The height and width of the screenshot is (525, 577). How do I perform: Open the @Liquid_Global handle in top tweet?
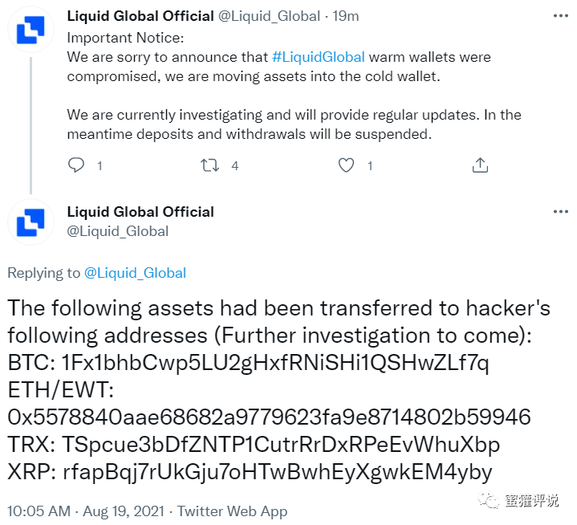coord(270,16)
